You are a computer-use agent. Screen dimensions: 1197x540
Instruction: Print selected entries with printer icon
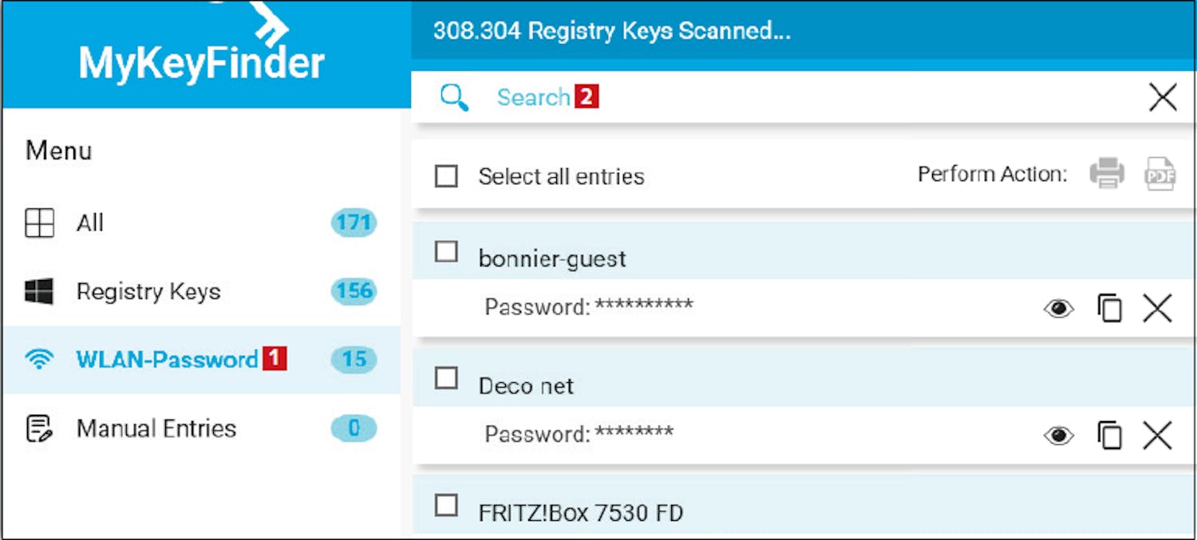pyautogui.click(x=1107, y=174)
